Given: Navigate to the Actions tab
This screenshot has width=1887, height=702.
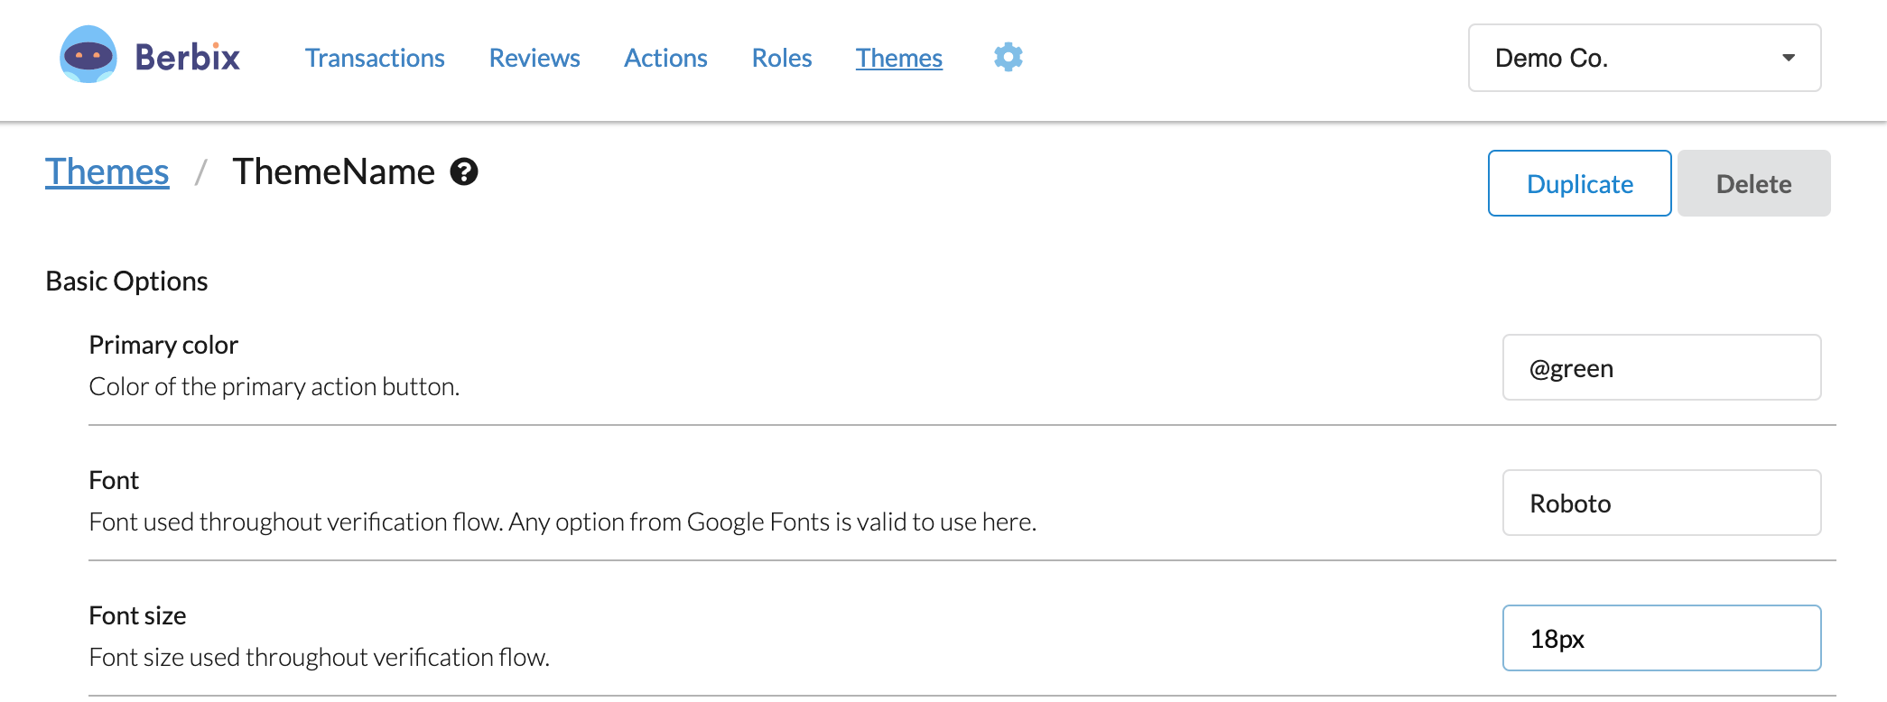Looking at the screenshot, I should tap(665, 58).
